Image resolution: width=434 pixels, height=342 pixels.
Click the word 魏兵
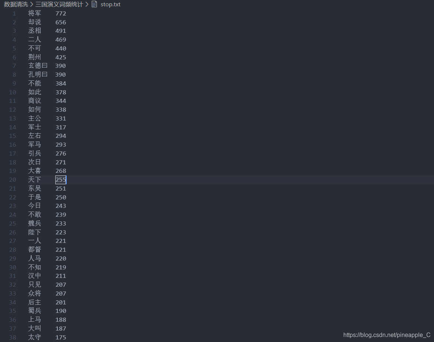[35, 223]
